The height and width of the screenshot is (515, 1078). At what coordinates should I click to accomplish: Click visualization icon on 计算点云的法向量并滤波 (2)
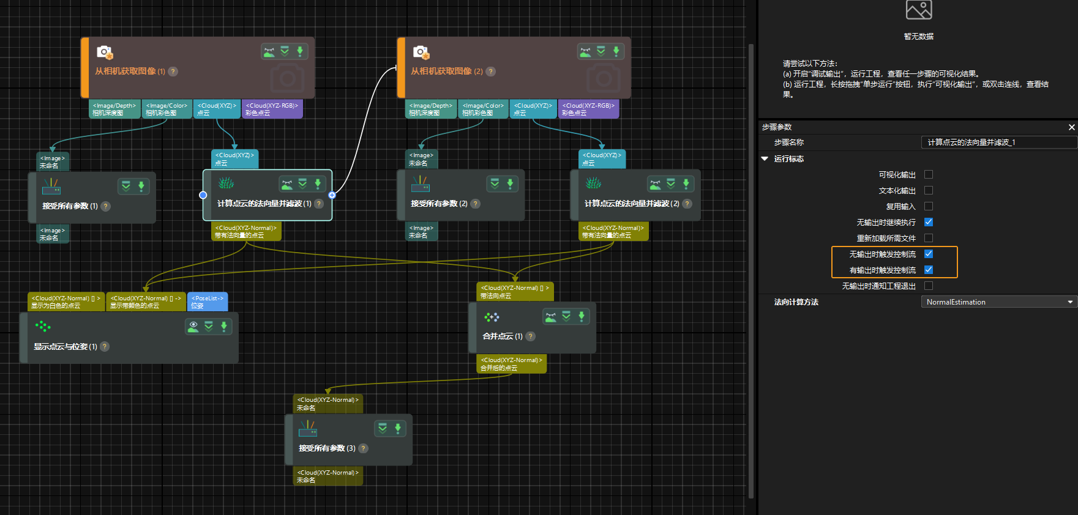[656, 183]
